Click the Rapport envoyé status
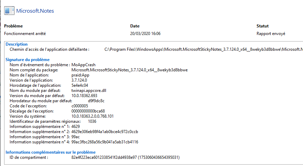Viewport: 303px width, 166px height. (x=271, y=34)
